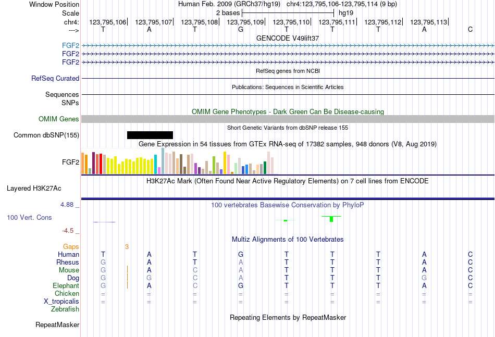Click the RefSeq genes from NCBI title

[x=288, y=71]
